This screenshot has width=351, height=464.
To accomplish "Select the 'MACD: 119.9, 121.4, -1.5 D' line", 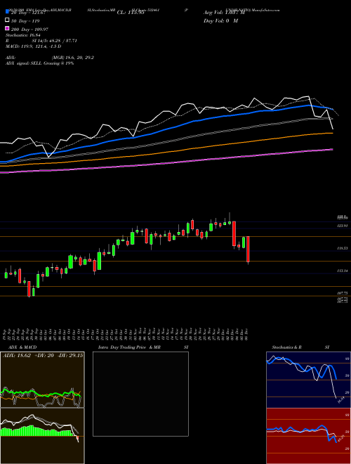I will 34,46.
